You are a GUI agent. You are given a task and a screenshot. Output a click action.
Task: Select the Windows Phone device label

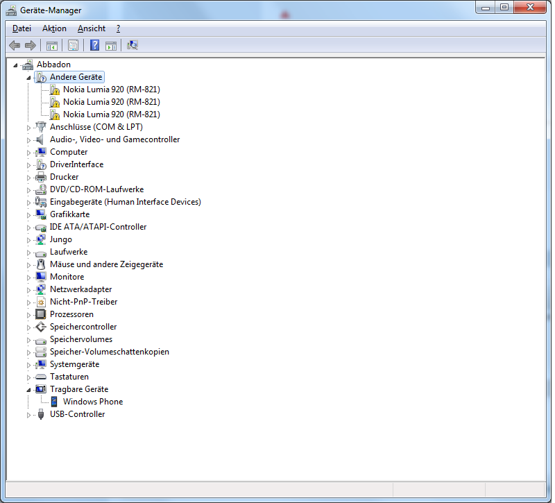93,402
